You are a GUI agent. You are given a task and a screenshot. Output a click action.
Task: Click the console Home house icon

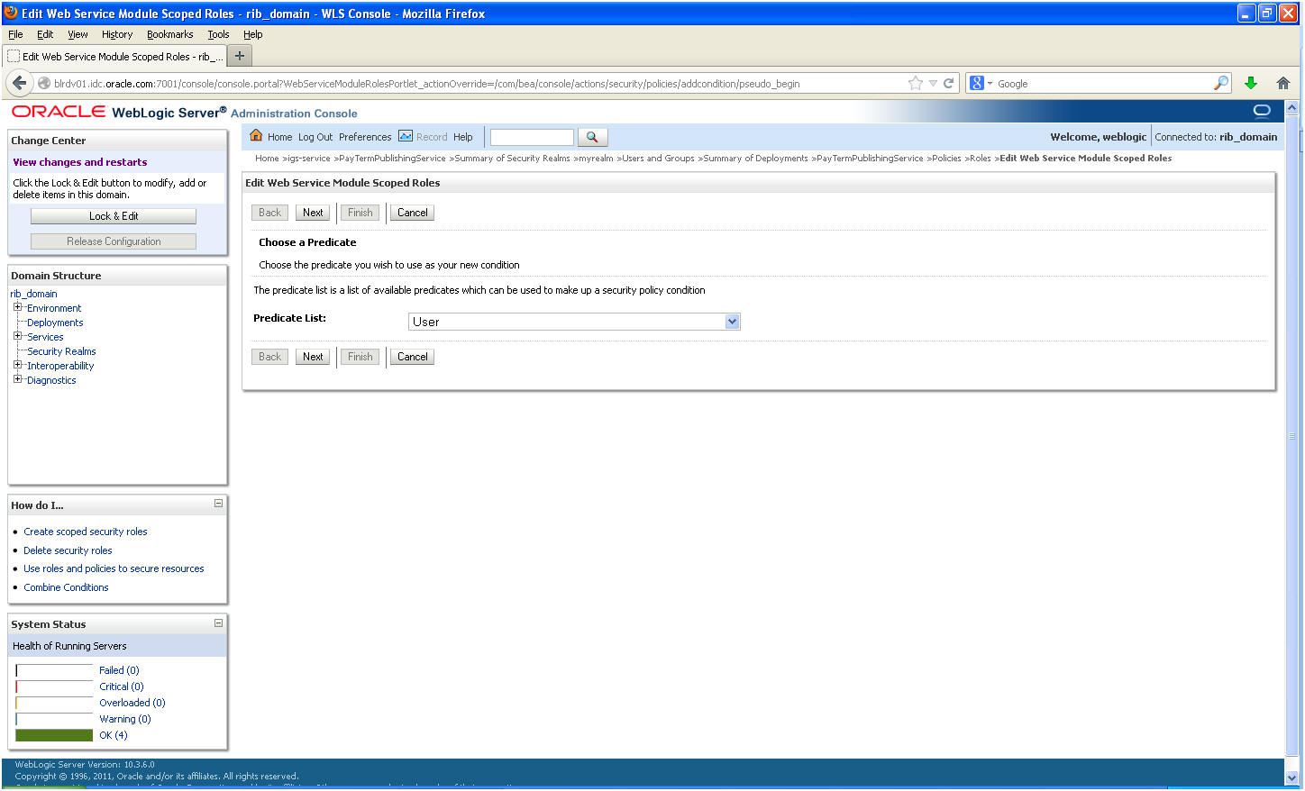[x=256, y=136]
